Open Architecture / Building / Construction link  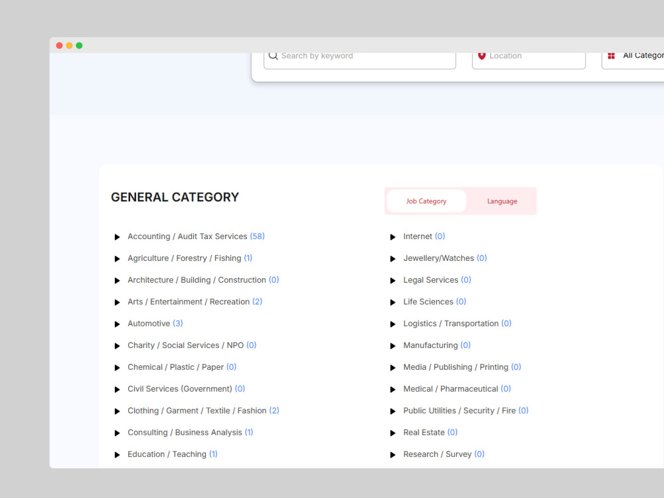(203, 280)
